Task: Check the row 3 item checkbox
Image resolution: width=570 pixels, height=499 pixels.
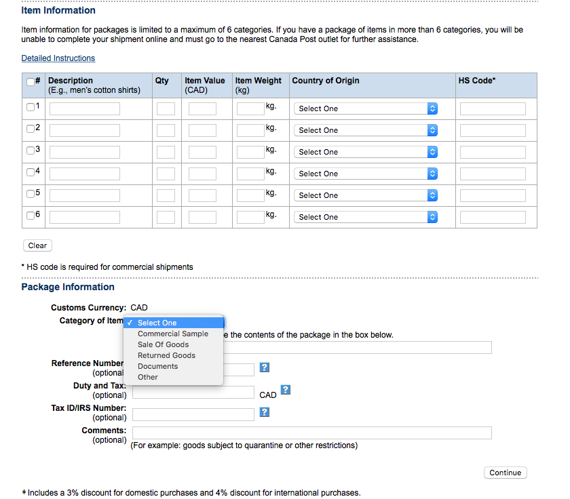Action: [31, 151]
